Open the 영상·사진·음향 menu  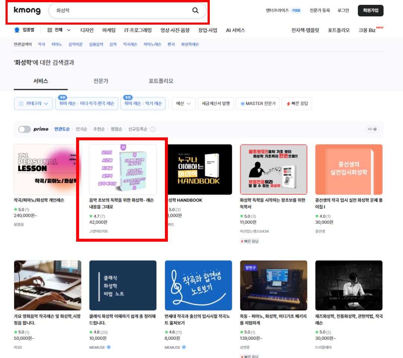tap(175, 30)
